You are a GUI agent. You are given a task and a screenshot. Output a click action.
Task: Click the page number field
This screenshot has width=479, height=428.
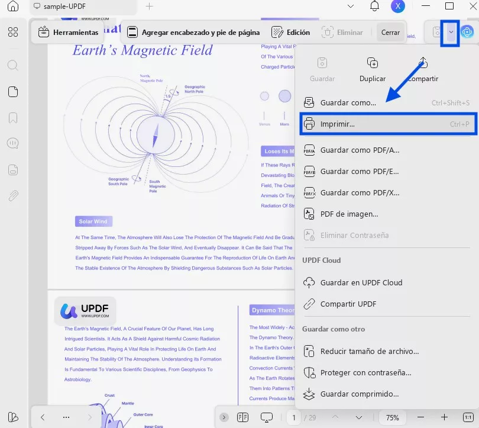294,417
